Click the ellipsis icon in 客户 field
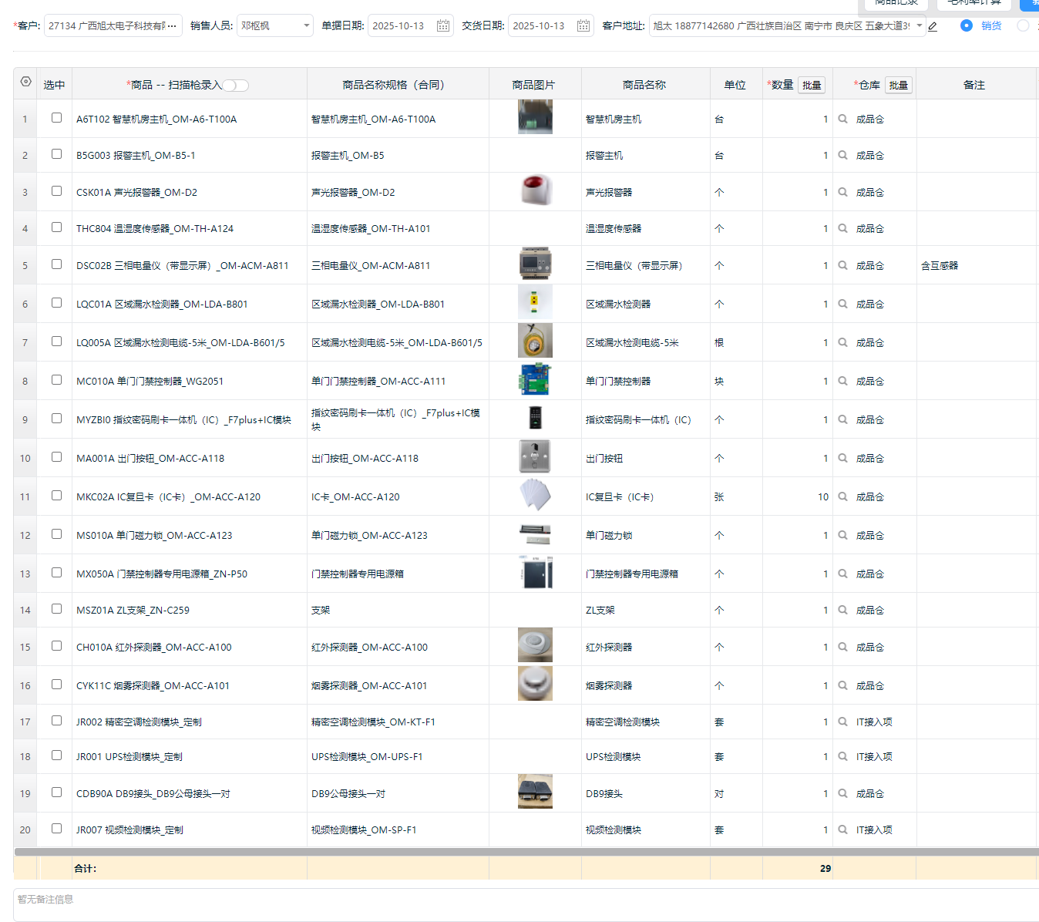 172,26
